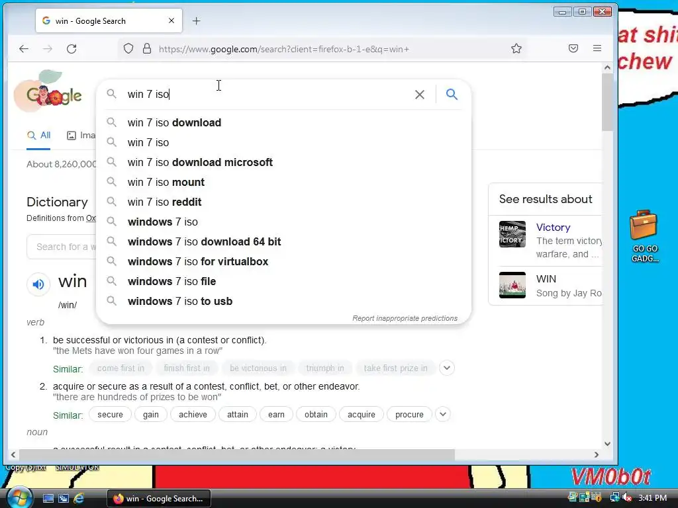Image resolution: width=678 pixels, height=508 pixels.
Task: Click the horizontal scrollbar thumb
Action: tap(237, 454)
